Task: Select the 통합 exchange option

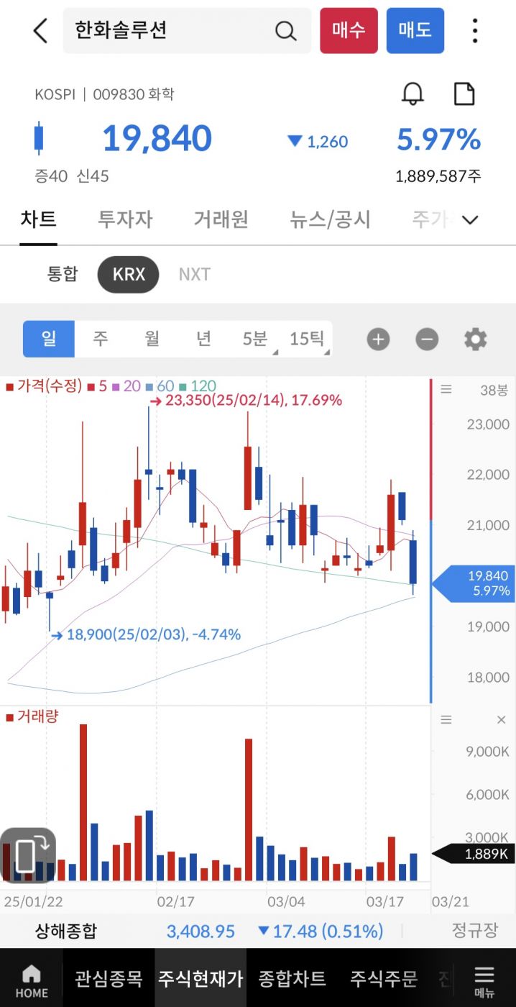Action: (63, 274)
